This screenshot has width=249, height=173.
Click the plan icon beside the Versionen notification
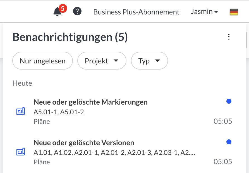click(x=21, y=152)
